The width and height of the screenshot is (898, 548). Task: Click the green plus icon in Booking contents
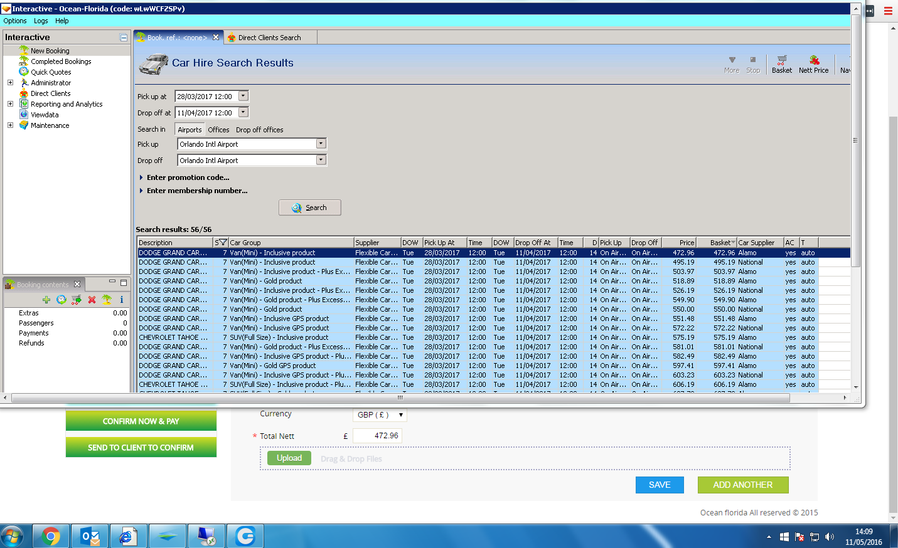[x=46, y=300]
